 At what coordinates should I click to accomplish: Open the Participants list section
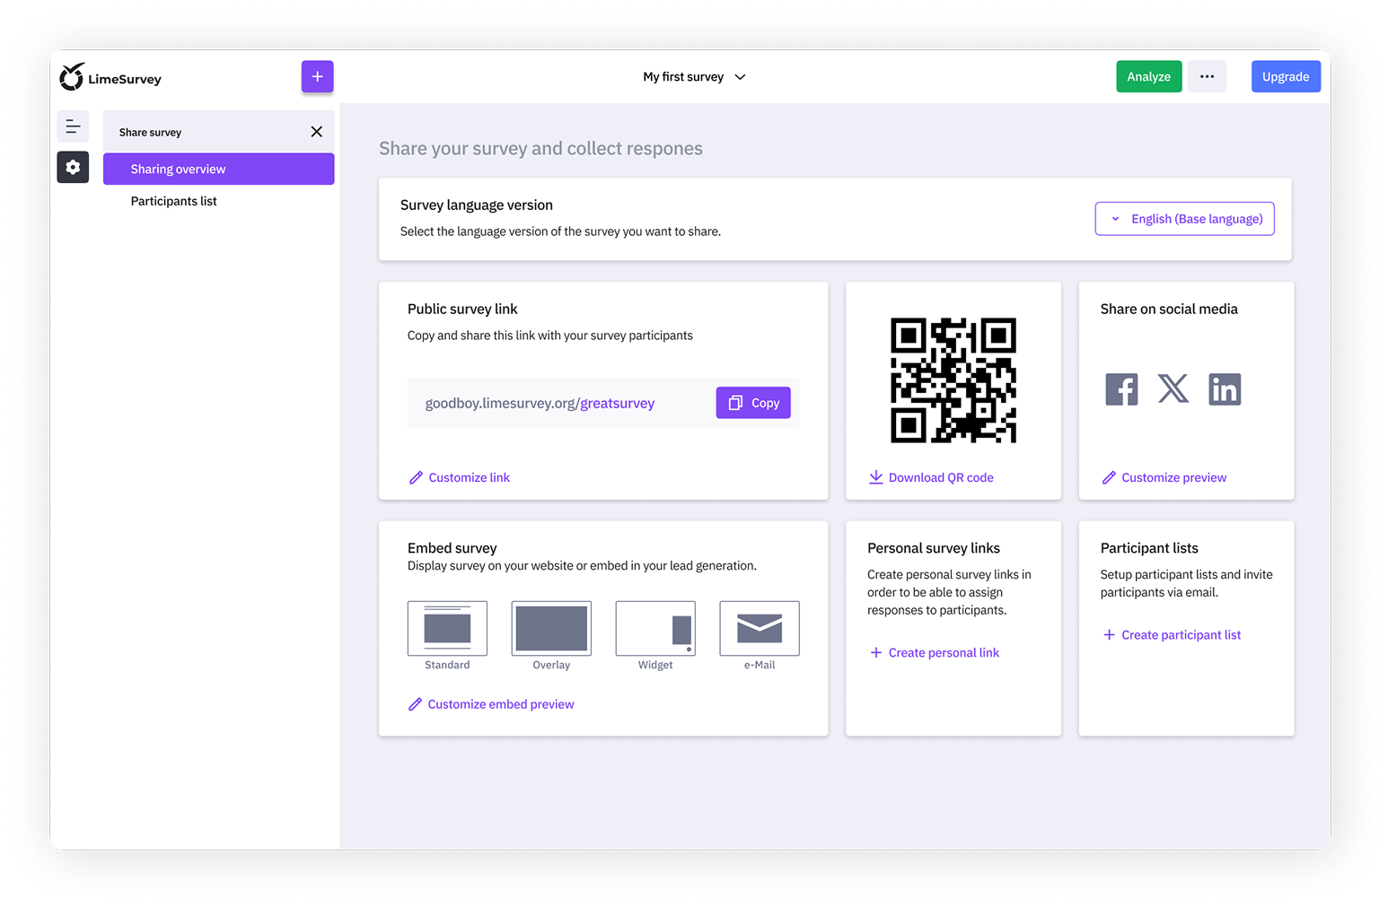point(173,200)
